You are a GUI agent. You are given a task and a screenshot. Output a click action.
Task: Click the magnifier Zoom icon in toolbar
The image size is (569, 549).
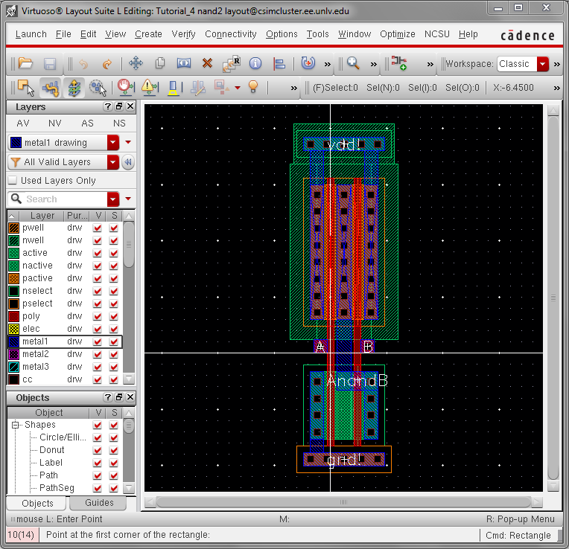tap(353, 64)
